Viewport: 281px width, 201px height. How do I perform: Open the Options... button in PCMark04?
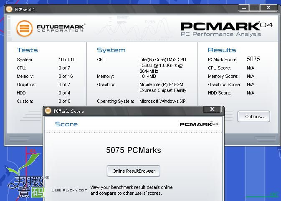pos(254,117)
